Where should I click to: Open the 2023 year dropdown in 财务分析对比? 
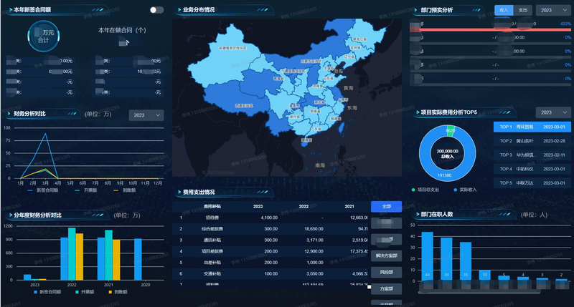(146, 115)
